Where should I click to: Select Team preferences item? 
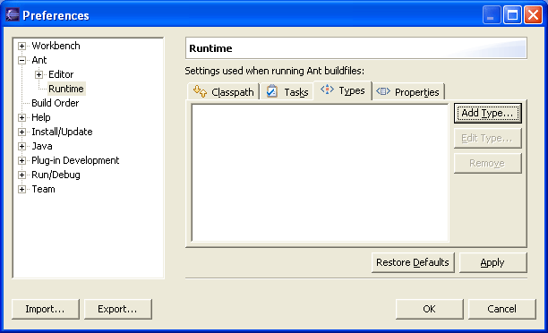(x=43, y=189)
